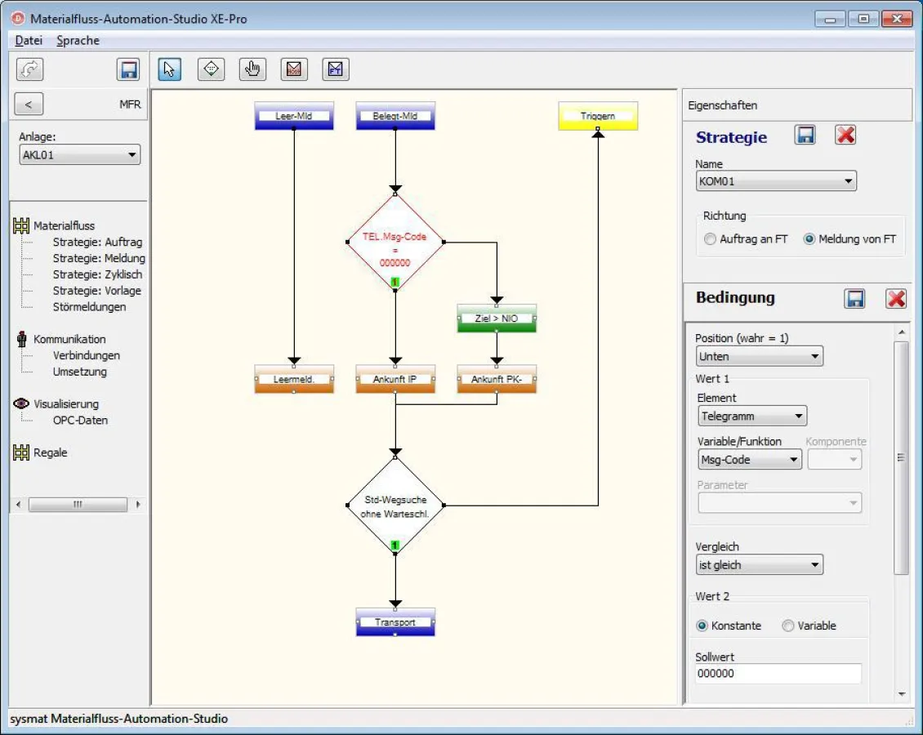This screenshot has height=735, width=923.
Task: Click the FT telegram toolbar icon
Action: coord(335,69)
